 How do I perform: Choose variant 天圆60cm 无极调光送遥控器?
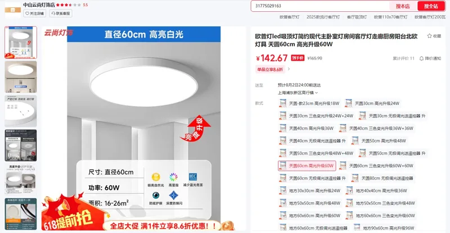[x=313, y=179]
